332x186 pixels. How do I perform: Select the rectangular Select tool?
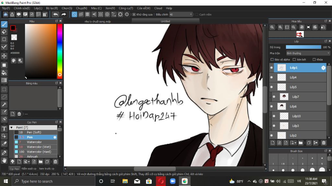[x=4, y=89]
